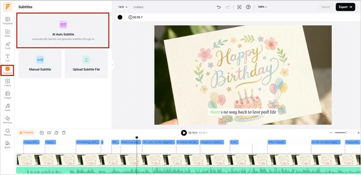
Task: Click the subtitle text on the video preview
Action: (x=243, y=112)
